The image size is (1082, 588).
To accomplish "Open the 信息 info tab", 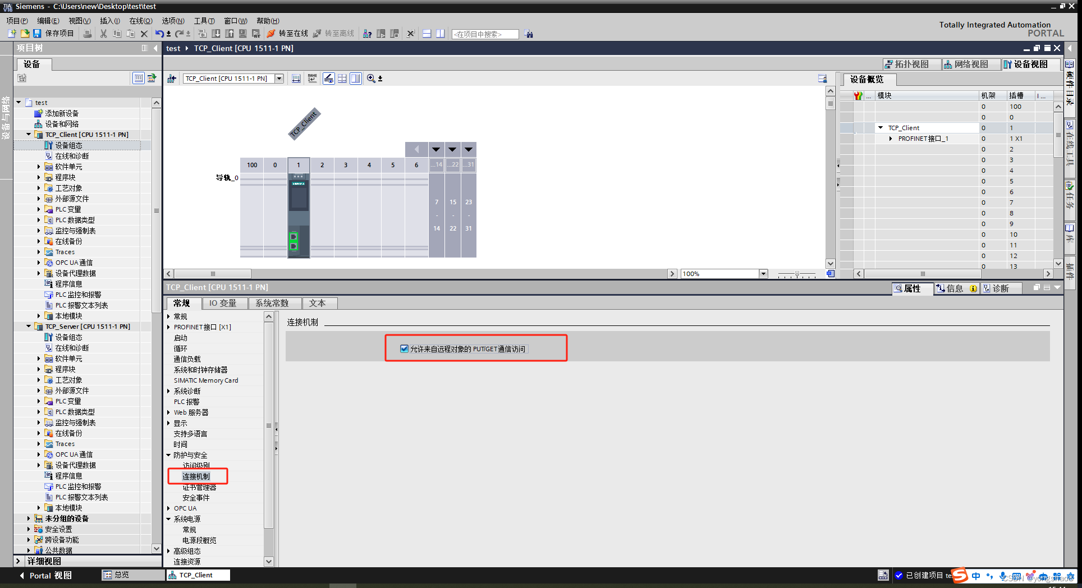I will 956,288.
